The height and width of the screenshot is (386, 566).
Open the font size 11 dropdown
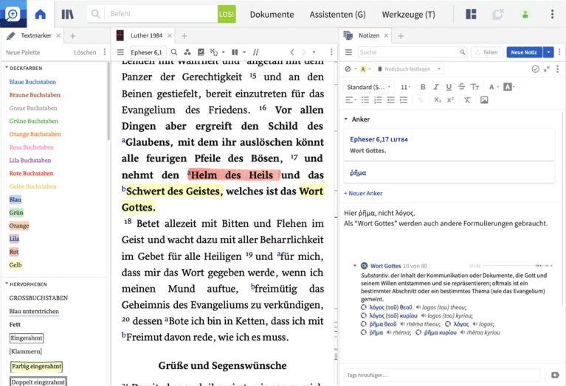coord(405,87)
